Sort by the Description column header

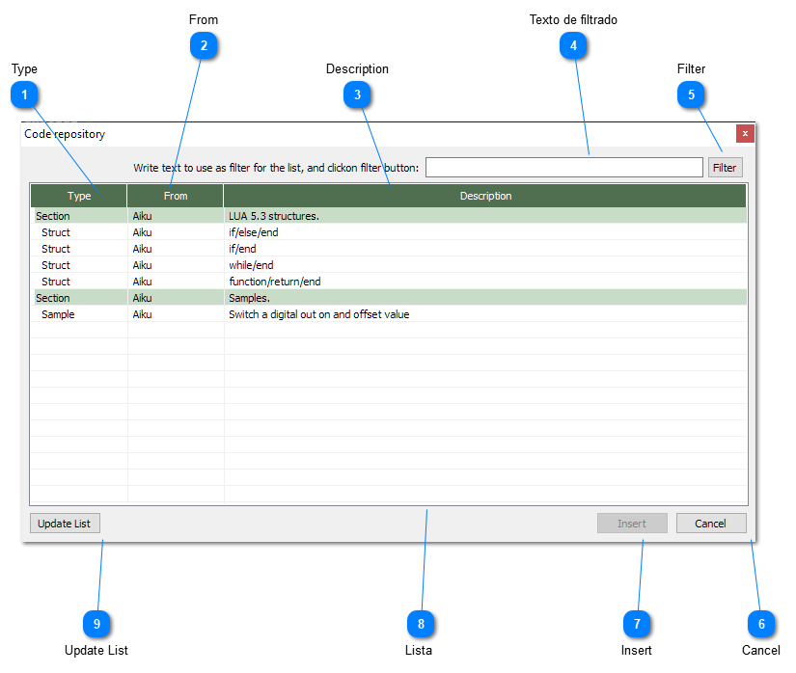[485, 196]
